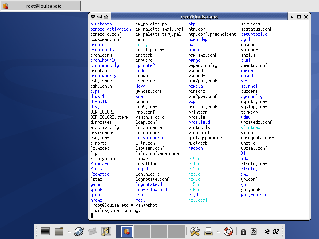Open the multimedia film-and-note icon
319x239 pixels.
tap(106, 231)
